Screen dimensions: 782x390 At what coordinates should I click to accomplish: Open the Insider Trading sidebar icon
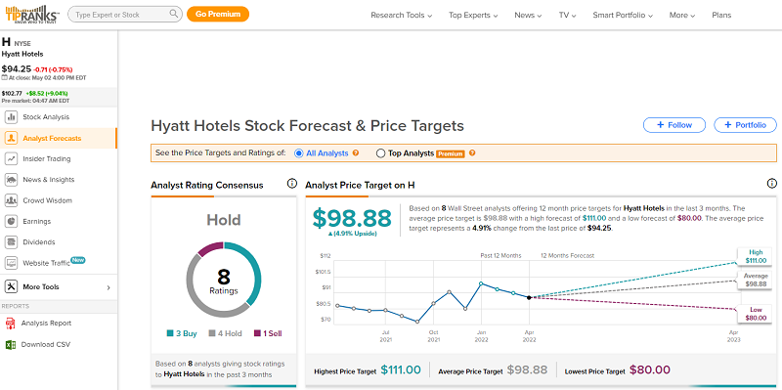[x=11, y=158]
